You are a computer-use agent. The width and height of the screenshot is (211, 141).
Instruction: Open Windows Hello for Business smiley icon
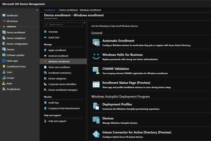click(x=96, y=57)
